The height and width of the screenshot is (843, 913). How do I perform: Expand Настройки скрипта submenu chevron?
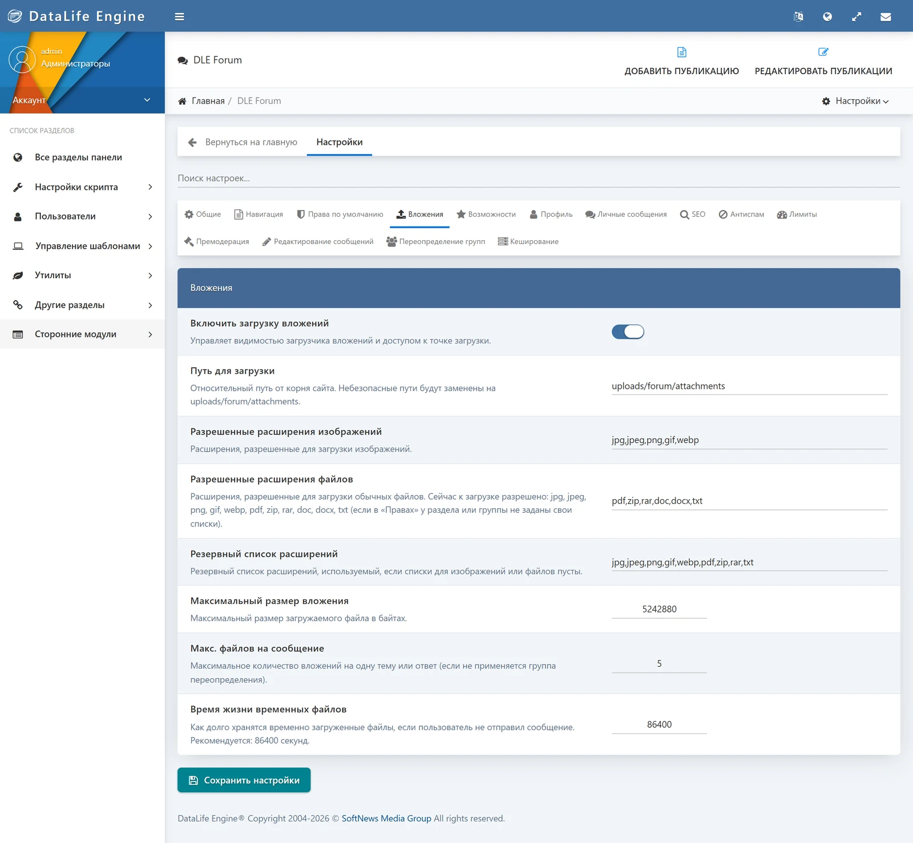[x=150, y=187]
